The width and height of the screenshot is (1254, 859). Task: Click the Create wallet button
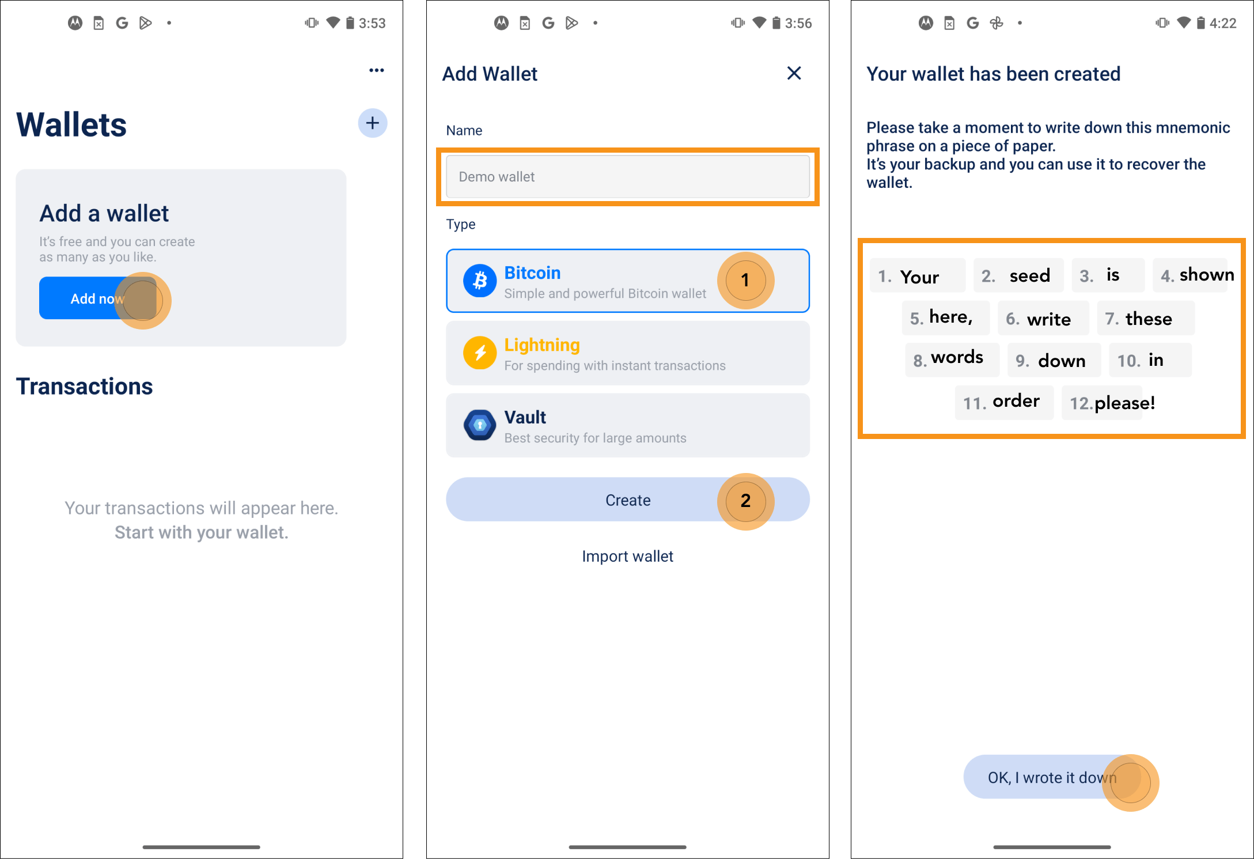(627, 499)
